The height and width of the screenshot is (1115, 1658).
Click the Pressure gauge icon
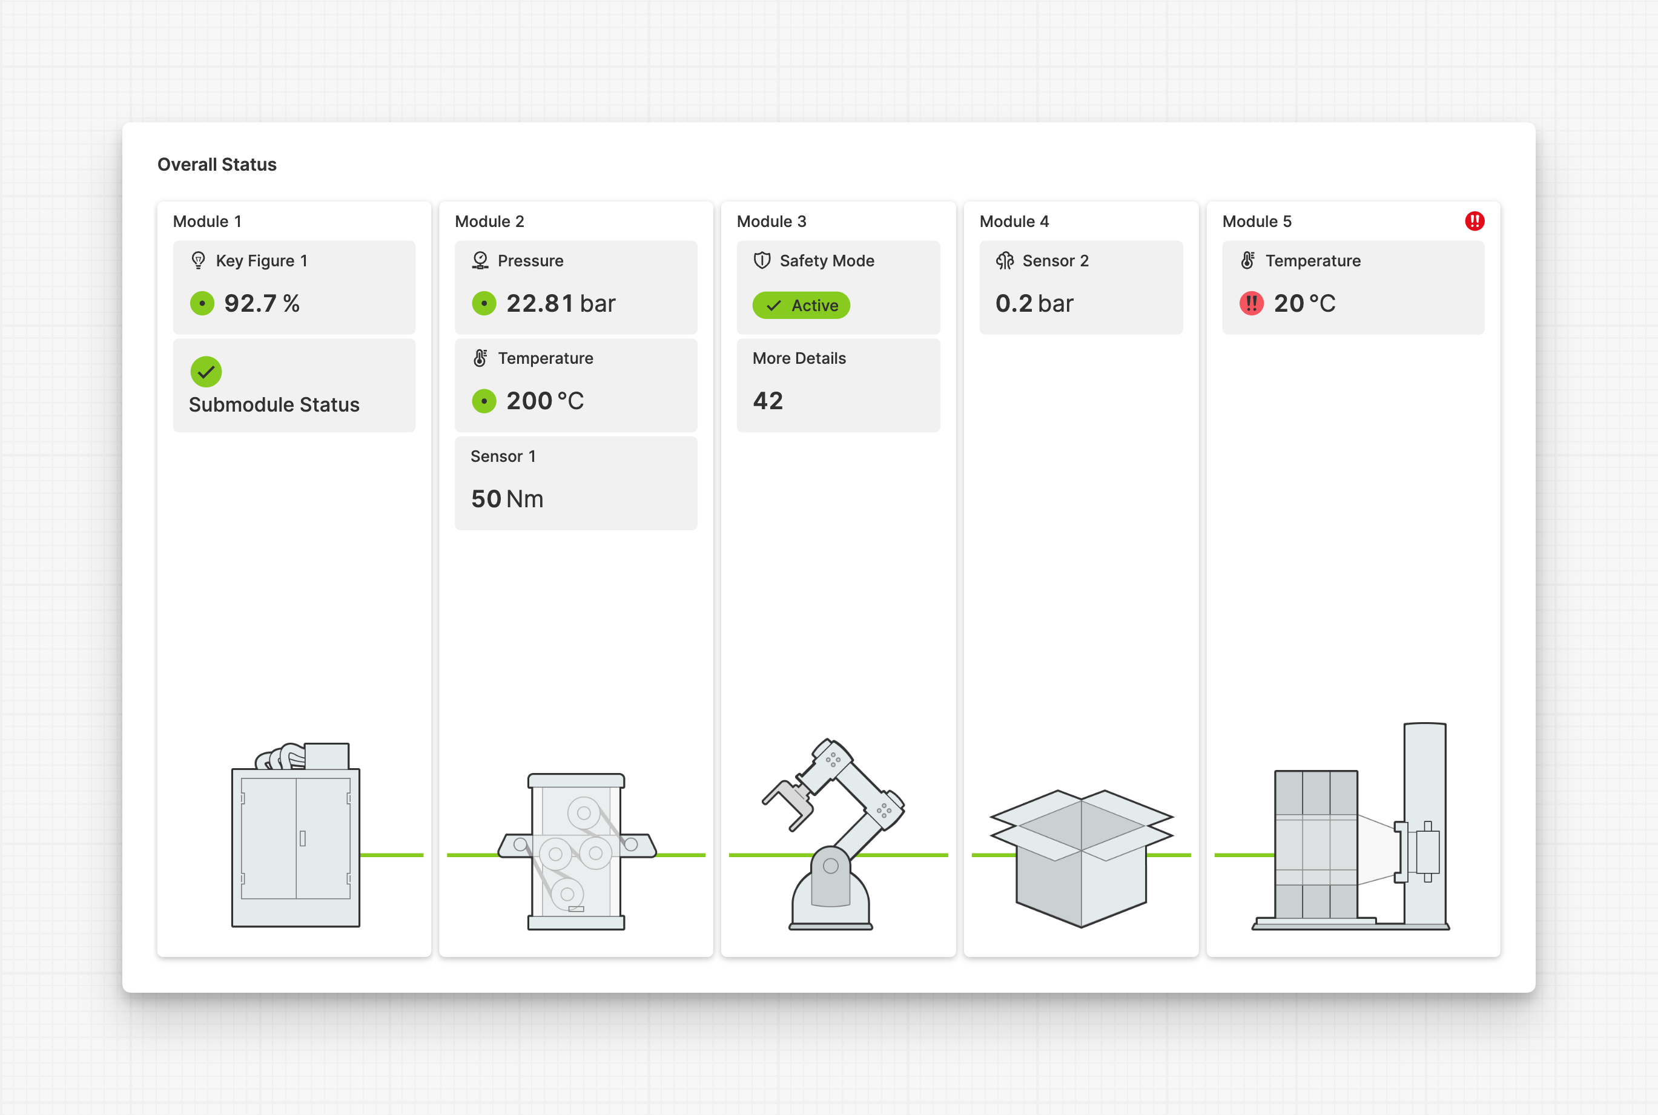[480, 260]
